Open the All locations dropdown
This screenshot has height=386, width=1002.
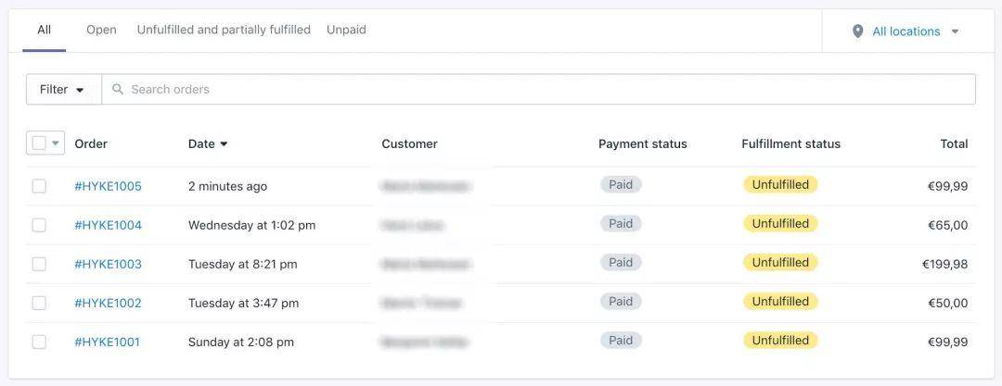[906, 31]
